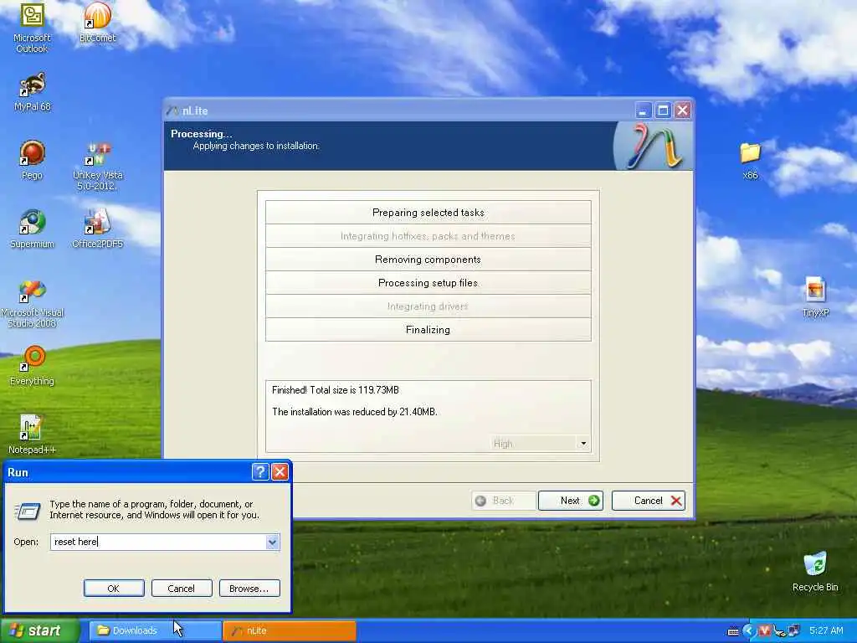
Task: Close the Run dialog with the X
Action: pyautogui.click(x=280, y=472)
